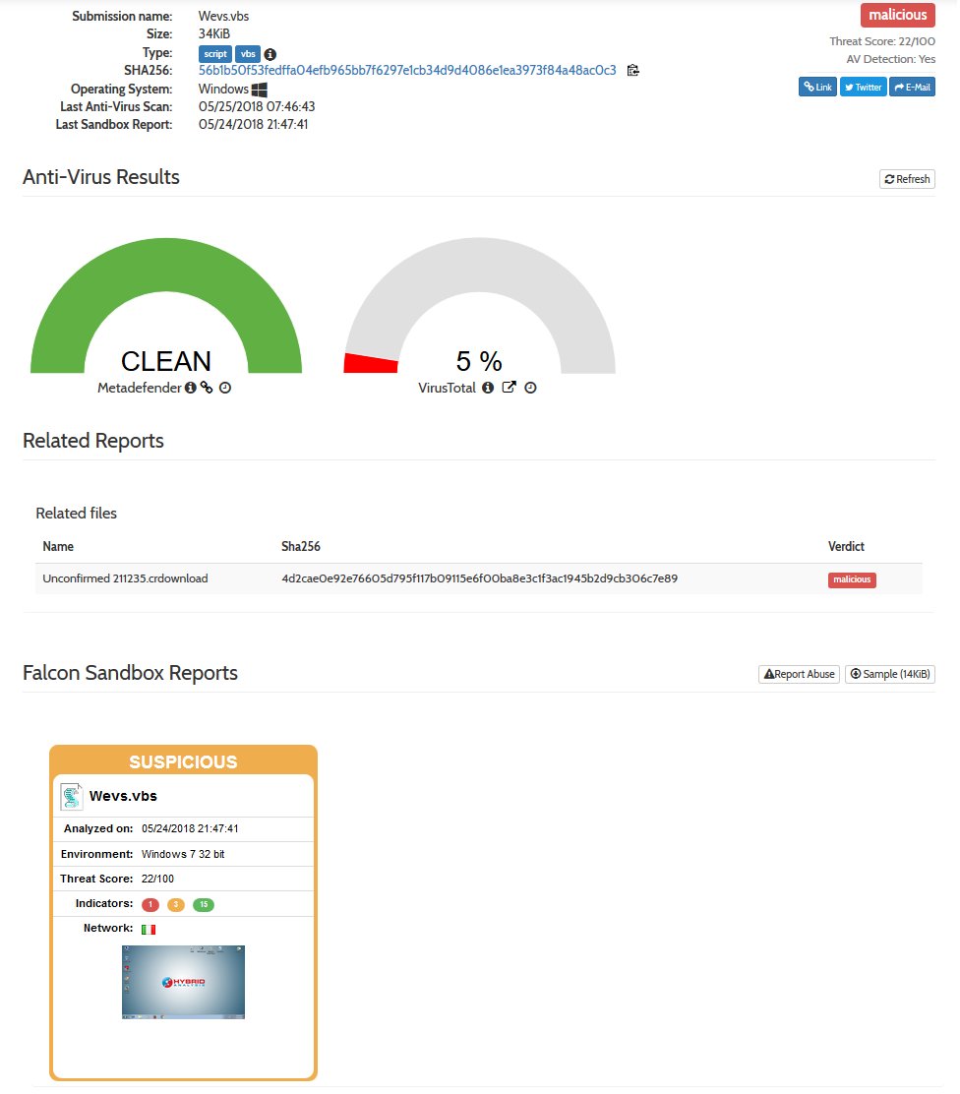
Task: Click the orange indicator badge showing 3
Action: tap(176, 905)
